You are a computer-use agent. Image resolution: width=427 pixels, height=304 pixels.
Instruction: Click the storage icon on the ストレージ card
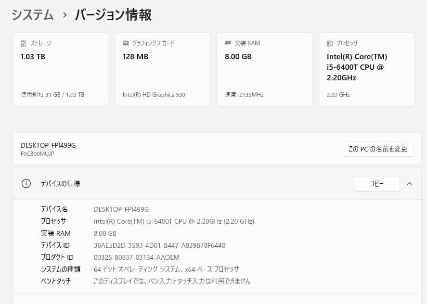pyautogui.click(x=24, y=43)
